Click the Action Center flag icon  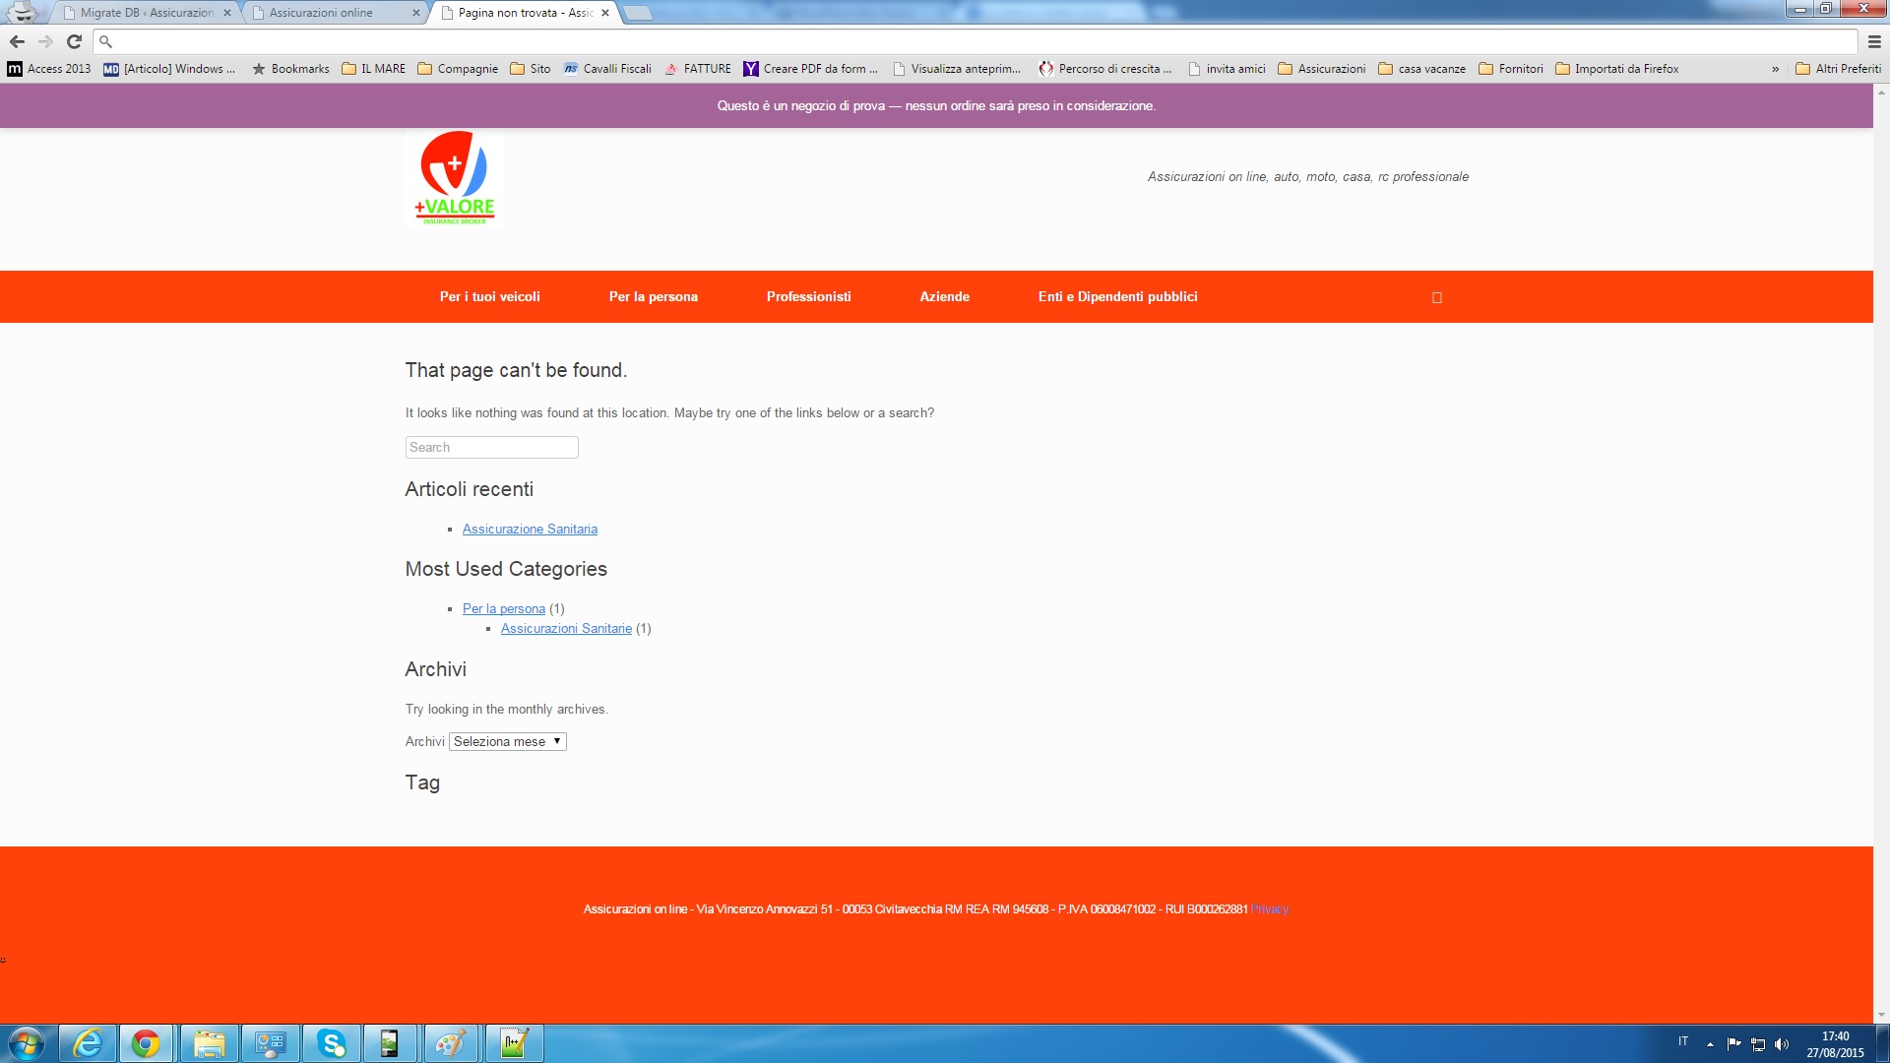[x=1734, y=1043]
